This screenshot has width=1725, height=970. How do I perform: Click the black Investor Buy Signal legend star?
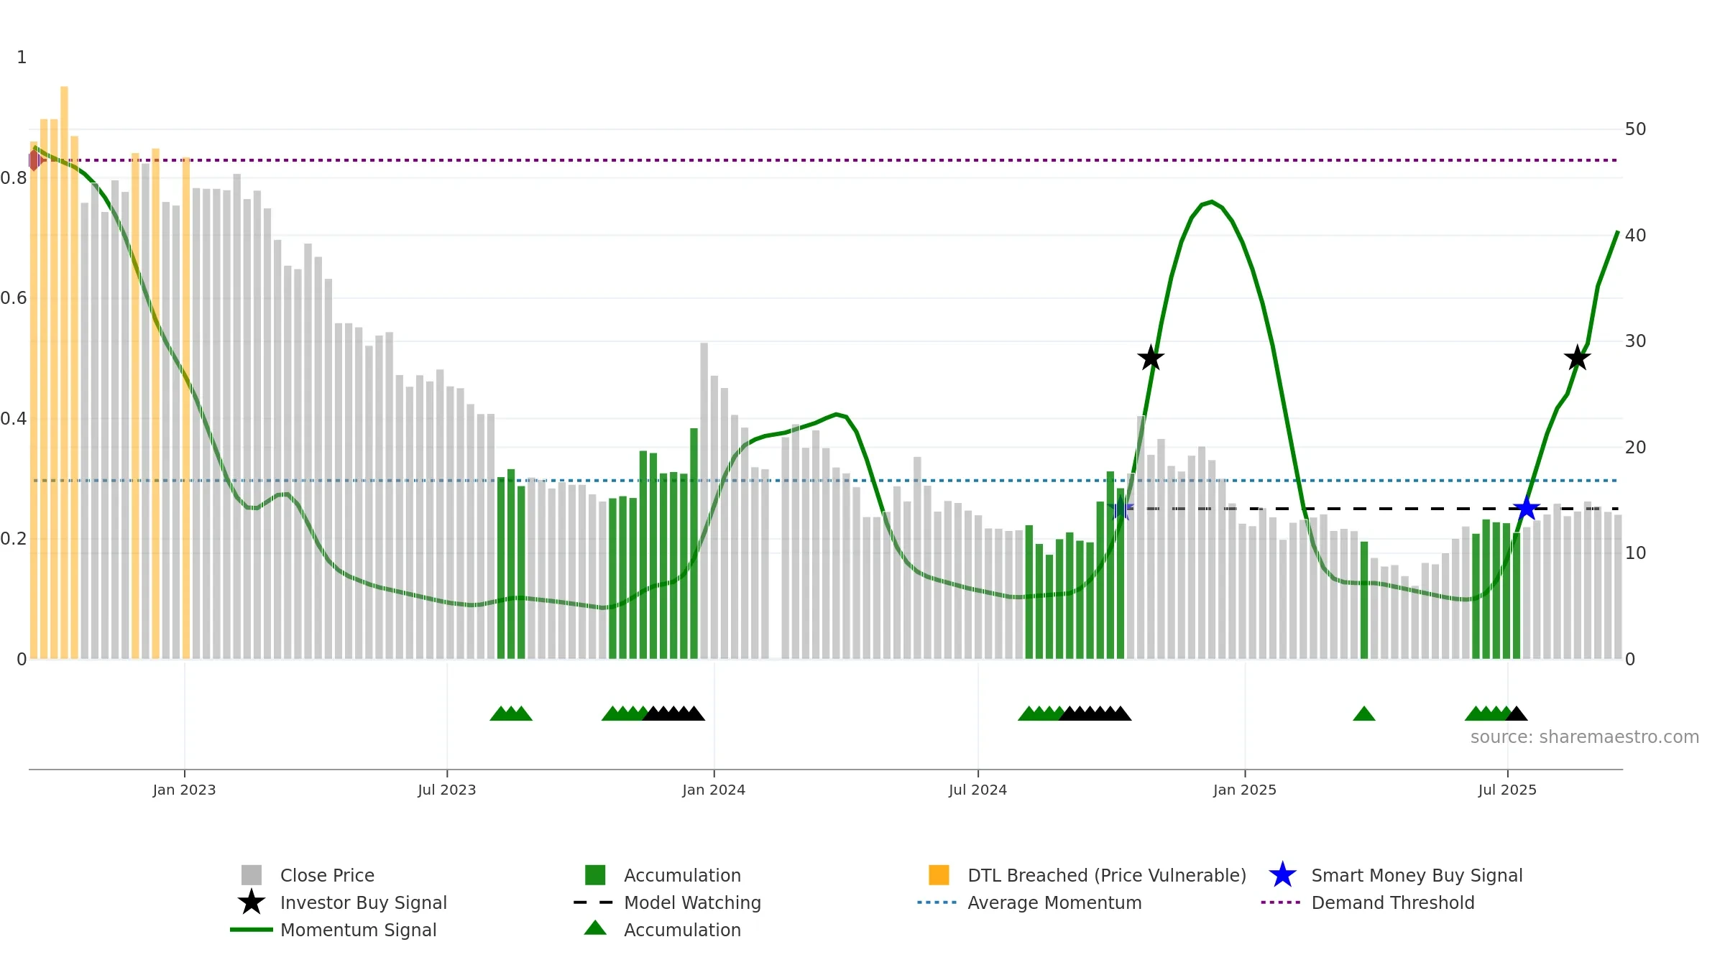click(x=252, y=902)
